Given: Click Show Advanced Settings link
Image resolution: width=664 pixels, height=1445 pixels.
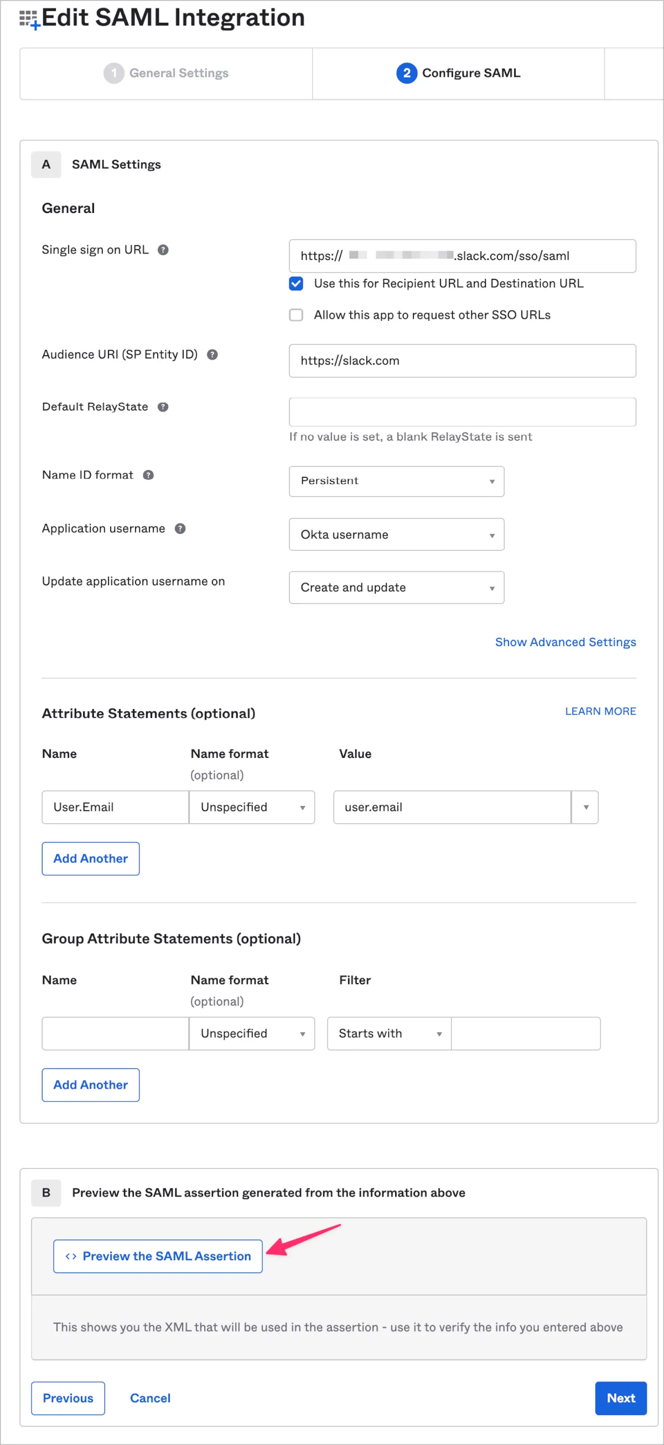Looking at the screenshot, I should [565, 642].
